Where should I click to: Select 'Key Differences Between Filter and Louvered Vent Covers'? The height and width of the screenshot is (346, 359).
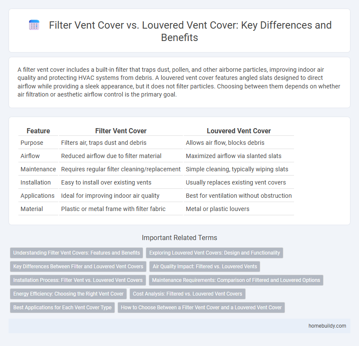(78, 267)
